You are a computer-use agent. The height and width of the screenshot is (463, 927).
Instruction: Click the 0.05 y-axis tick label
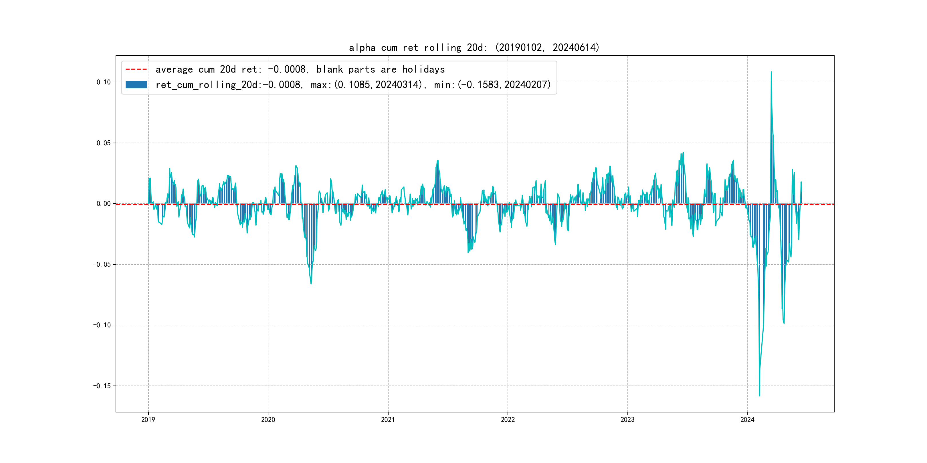point(104,143)
